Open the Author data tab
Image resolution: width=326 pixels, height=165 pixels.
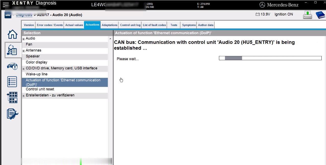click(206, 25)
